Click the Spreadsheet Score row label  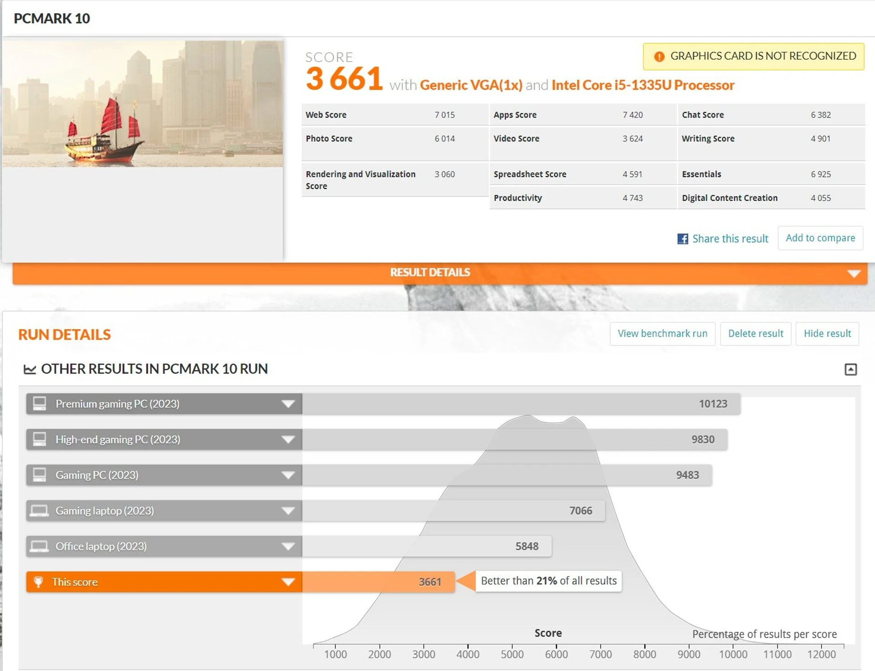(x=530, y=174)
